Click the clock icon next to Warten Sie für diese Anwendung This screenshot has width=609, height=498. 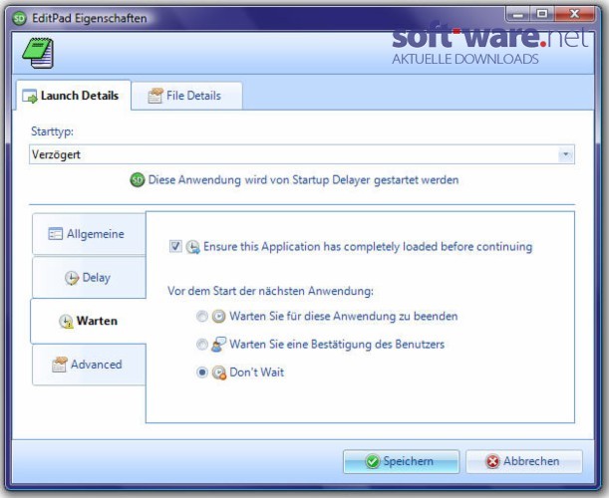click(x=218, y=317)
